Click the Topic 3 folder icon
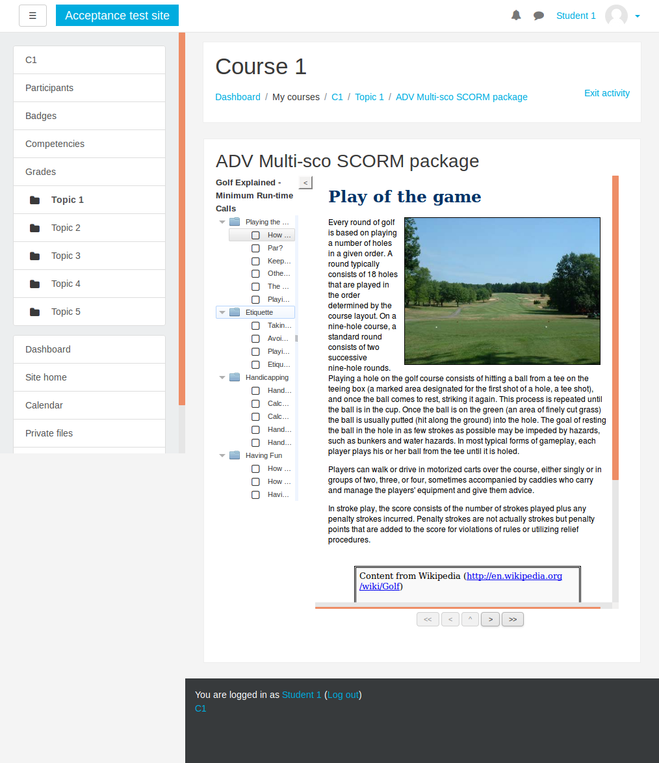The width and height of the screenshot is (659, 763). click(x=34, y=256)
